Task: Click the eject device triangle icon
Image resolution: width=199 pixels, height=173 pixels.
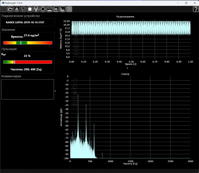Action: [x=17, y=9]
